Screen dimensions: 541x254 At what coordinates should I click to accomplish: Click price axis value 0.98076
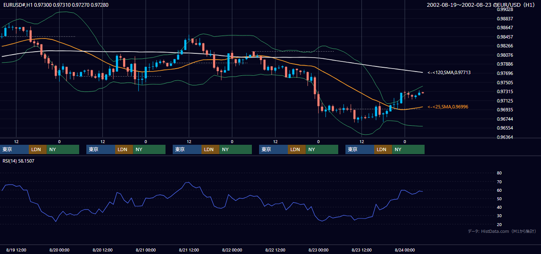(x=505, y=55)
